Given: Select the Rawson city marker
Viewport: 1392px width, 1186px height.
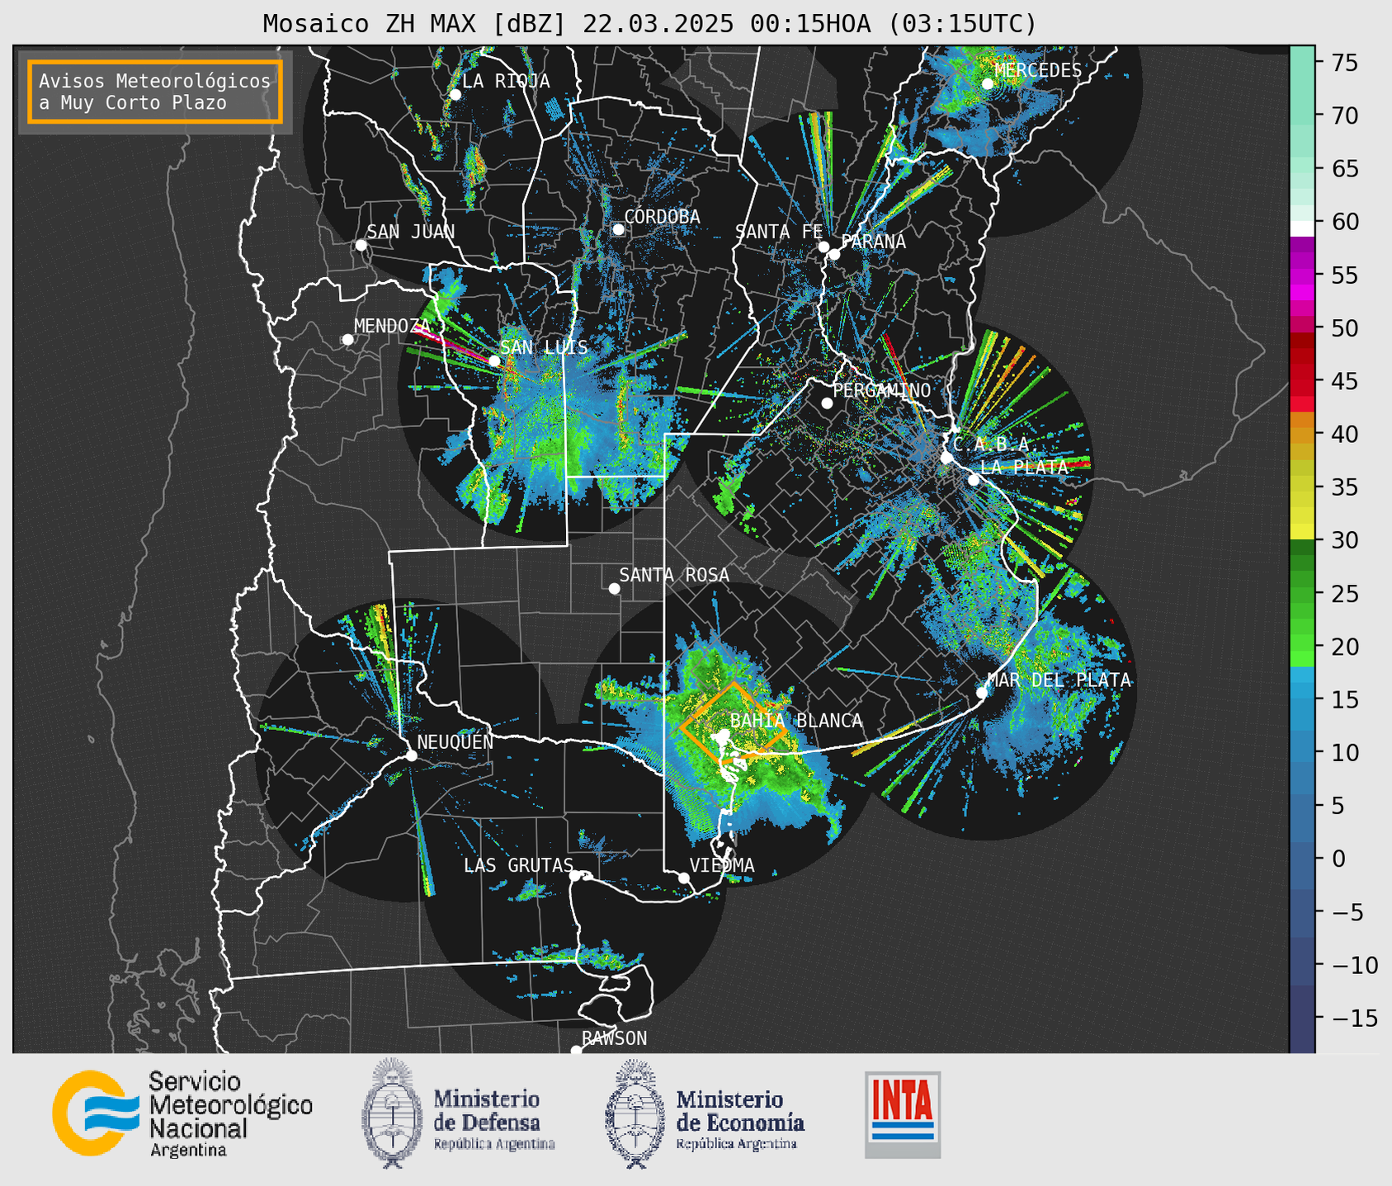Looking at the screenshot, I should (576, 1051).
